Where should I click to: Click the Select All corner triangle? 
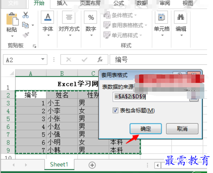click(x=12, y=73)
